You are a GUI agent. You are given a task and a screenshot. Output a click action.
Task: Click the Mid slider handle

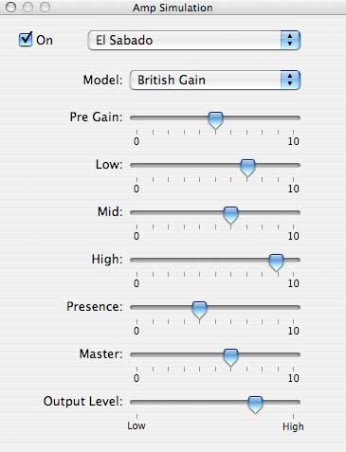tap(230, 215)
